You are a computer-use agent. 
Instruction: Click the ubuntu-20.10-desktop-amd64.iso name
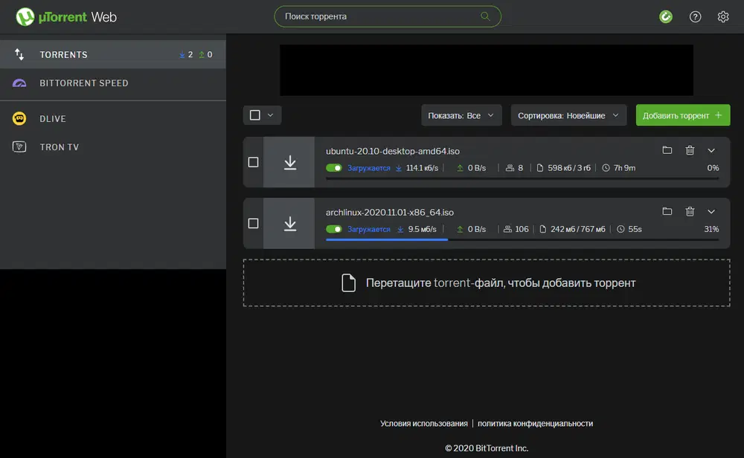[392, 151]
